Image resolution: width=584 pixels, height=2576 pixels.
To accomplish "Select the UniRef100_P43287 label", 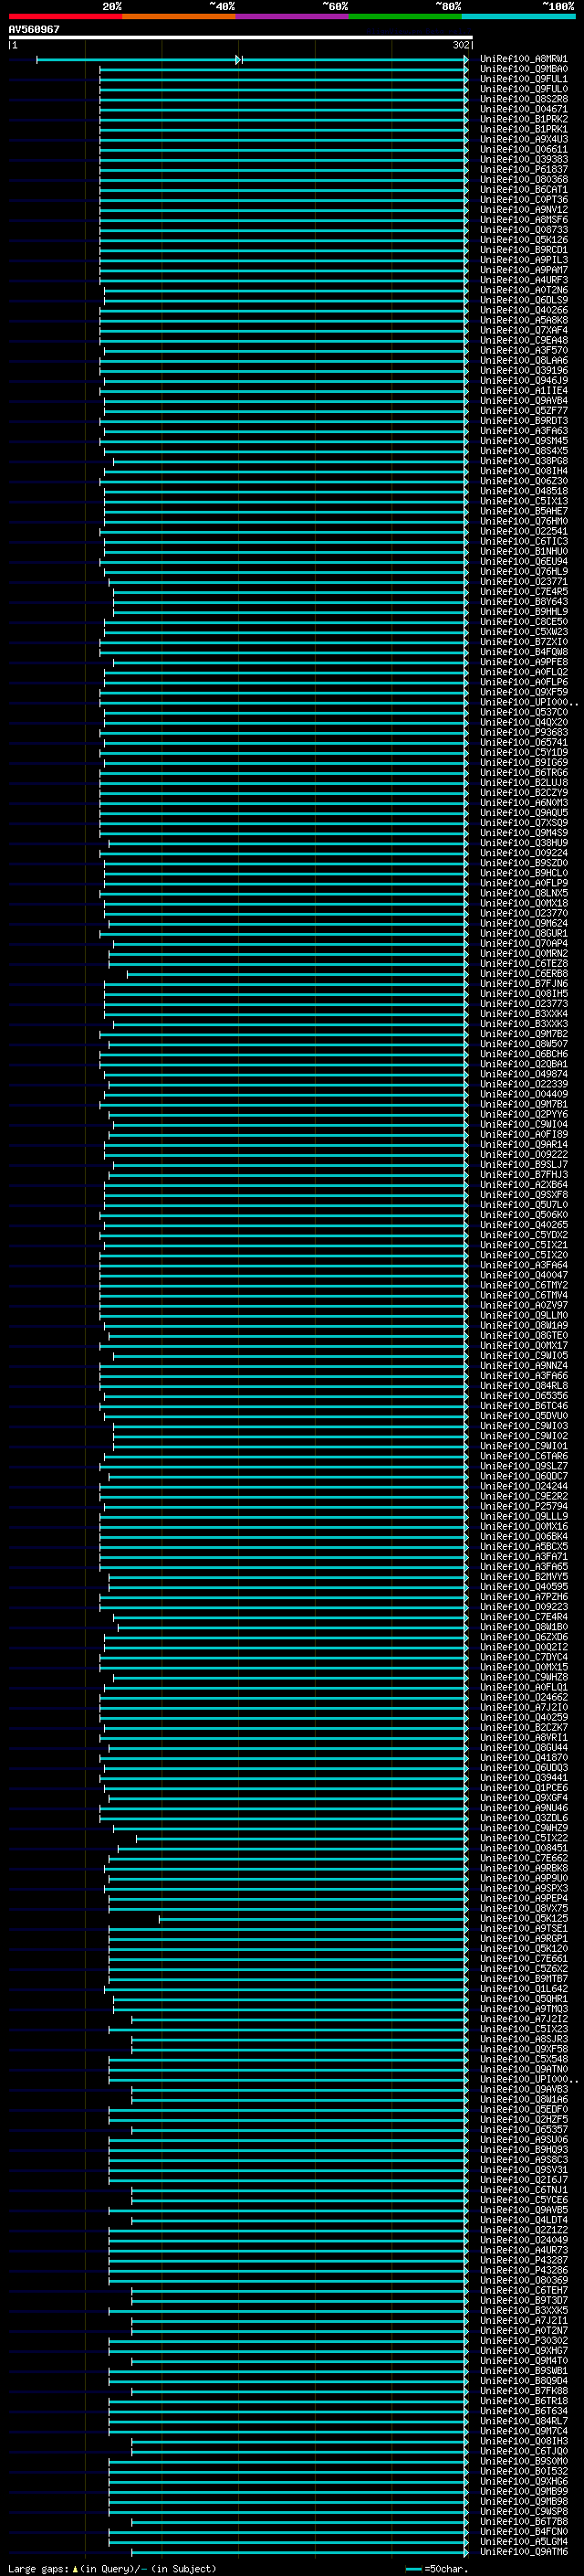I will coord(523,2260).
